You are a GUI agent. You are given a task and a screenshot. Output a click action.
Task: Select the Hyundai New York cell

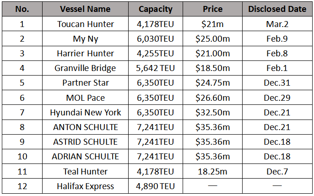click(85, 112)
